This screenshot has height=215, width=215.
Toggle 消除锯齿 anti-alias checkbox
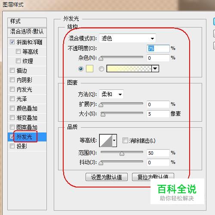[125, 141]
